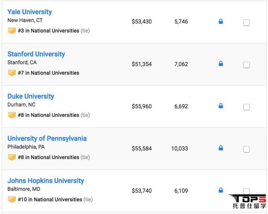Click the lock icon in University of Pennsylvania row
This screenshot has height=214, width=268.
(221, 148)
